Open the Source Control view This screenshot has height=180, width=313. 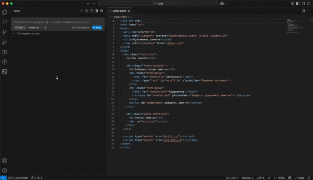(5, 32)
